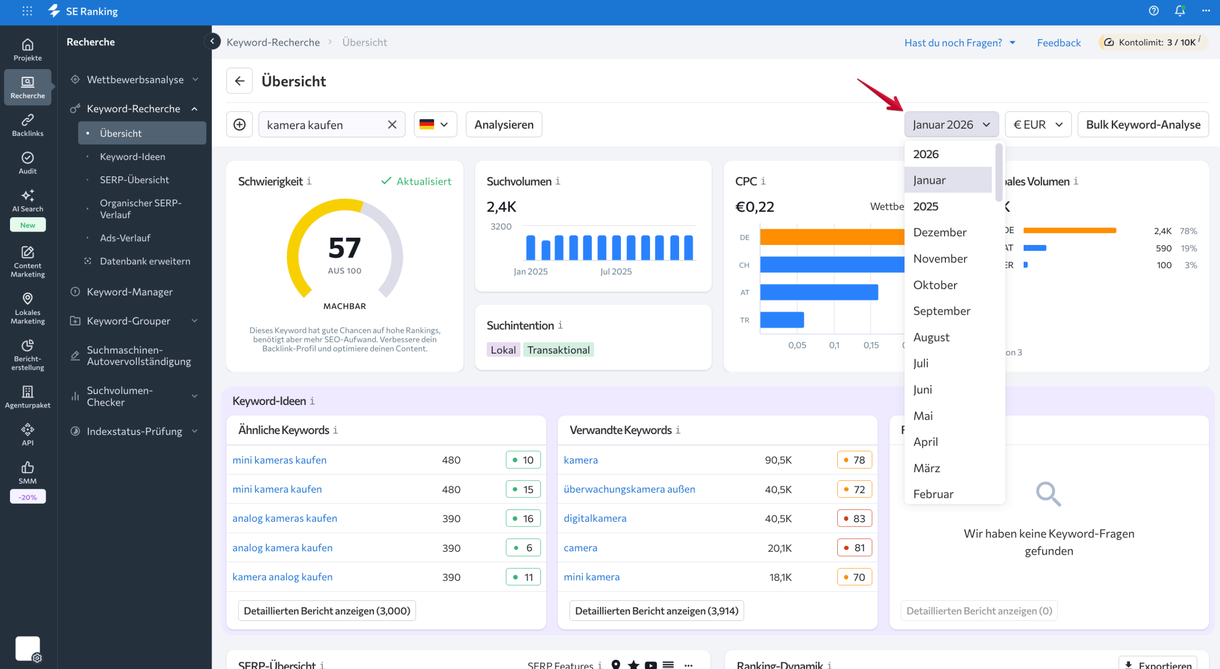The image size is (1220, 669).
Task: Open the Audit tool
Action: click(27, 163)
